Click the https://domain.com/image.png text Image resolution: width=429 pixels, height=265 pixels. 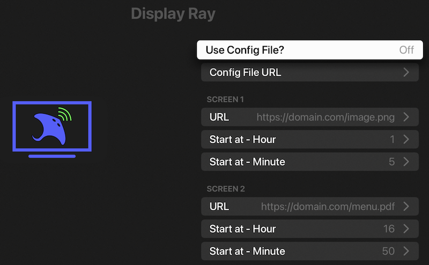[326, 117]
